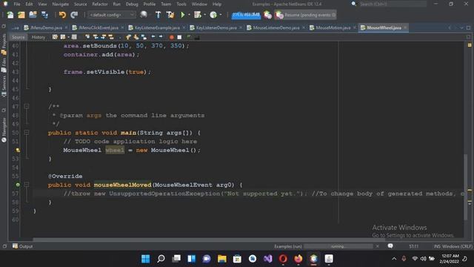Collapse the fold at line 47 Javadoc

click(x=27, y=106)
